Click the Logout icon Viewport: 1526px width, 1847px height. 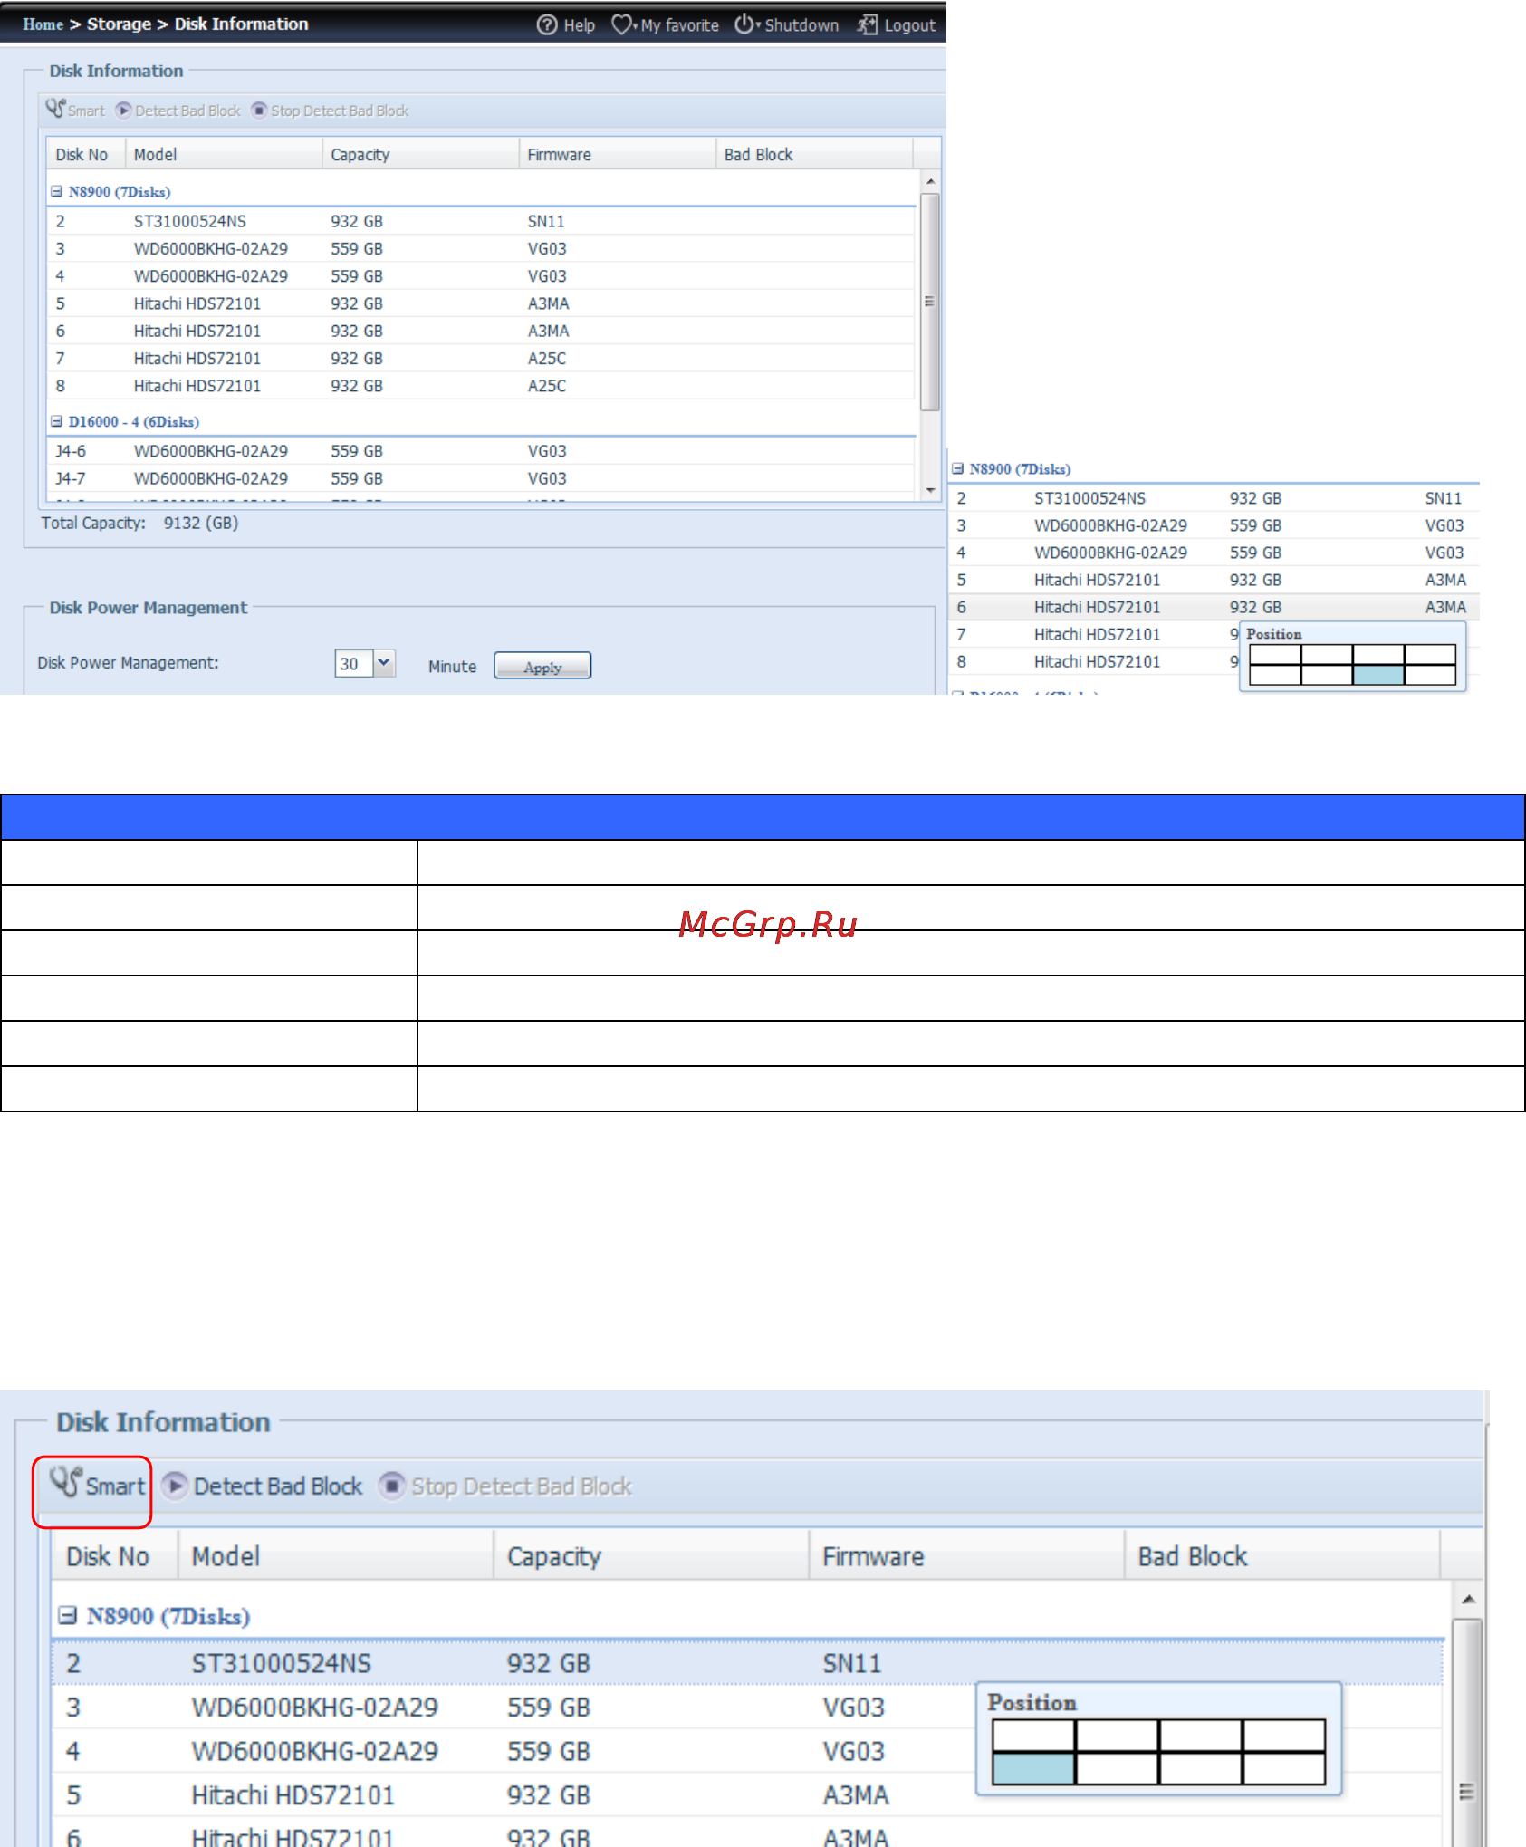click(x=868, y=25)
